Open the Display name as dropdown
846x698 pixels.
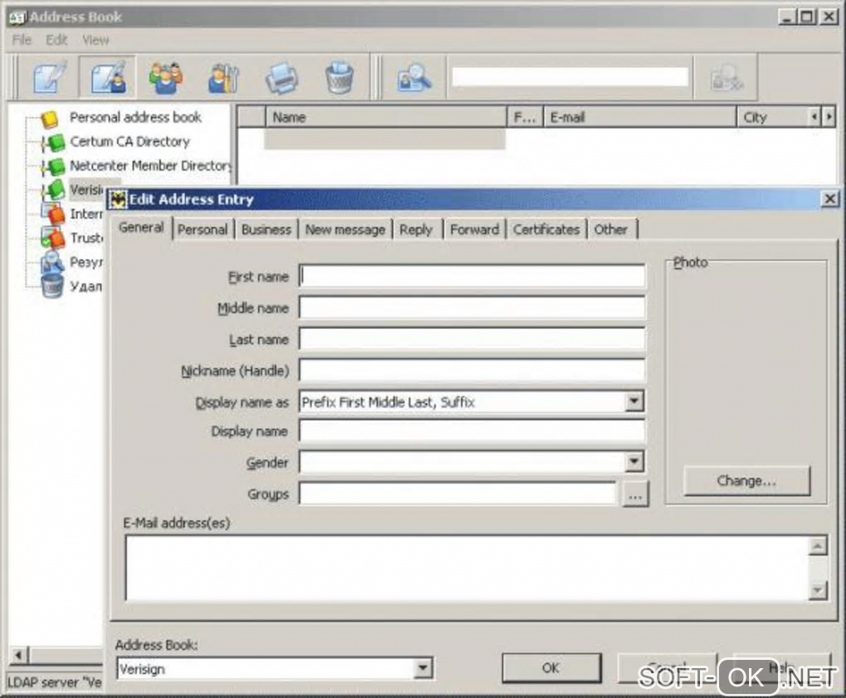pos(634,401)
